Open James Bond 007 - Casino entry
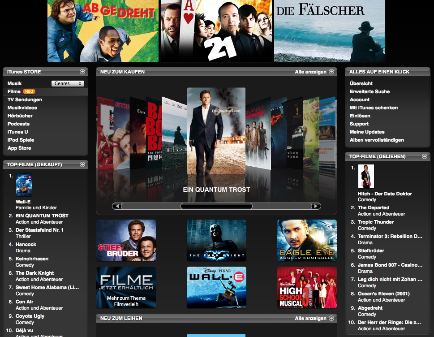This screenshot has width=434, height=337. pos(390,265)
